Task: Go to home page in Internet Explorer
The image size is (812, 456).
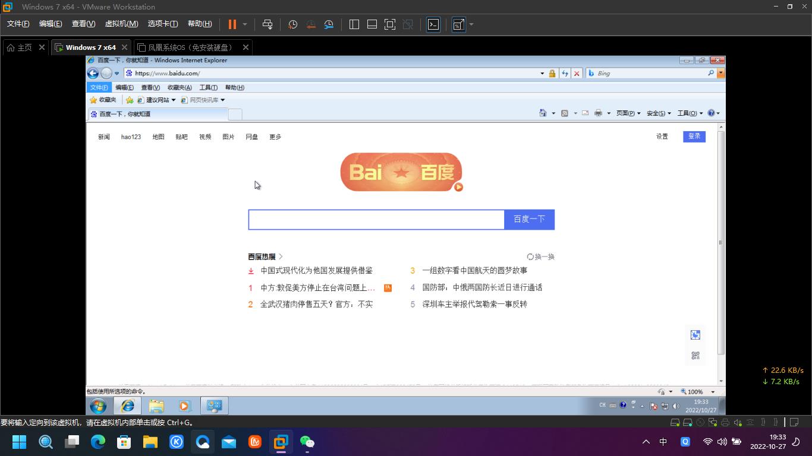Action: click(542, 113)
